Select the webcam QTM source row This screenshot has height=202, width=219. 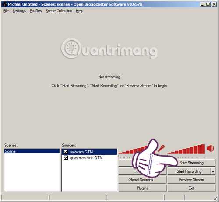point(89,152)
